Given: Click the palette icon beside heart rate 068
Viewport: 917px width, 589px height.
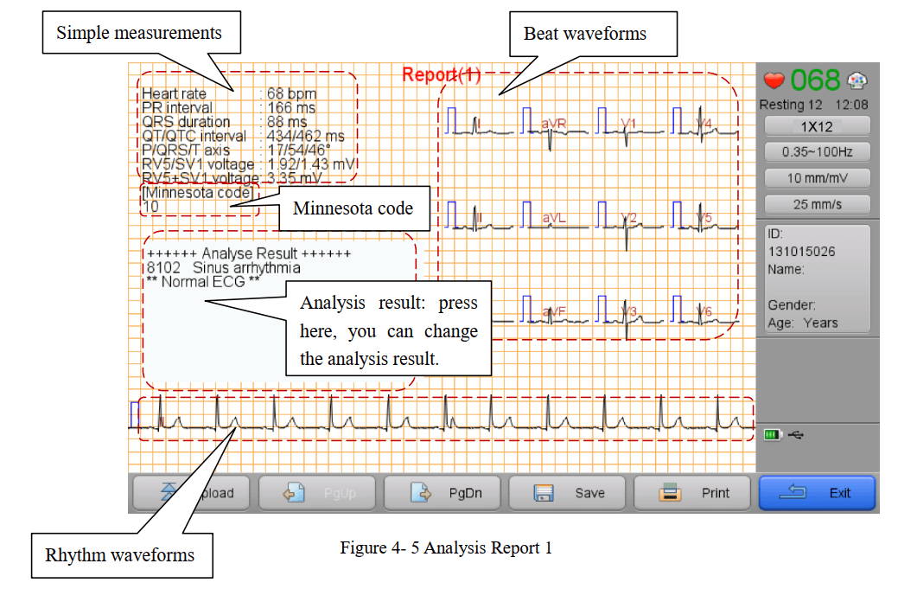Looking at the screenshot, I should [x=857, y=80].
